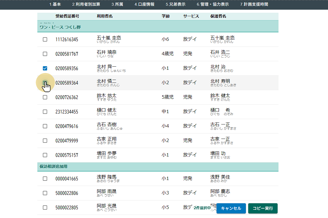Check the 古石 杏樹 checkbox
328x218 pixels.
45,126
